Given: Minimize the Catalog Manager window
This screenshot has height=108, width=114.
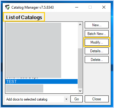Looking at the screenshot, I should tap(77, 7).
